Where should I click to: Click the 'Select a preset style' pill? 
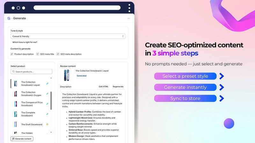(185, 76)
